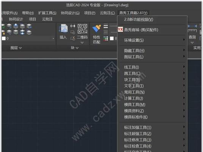Open the 标注加强工具(1) submenu
Viewport: 203px width, 152px height.
152,127
